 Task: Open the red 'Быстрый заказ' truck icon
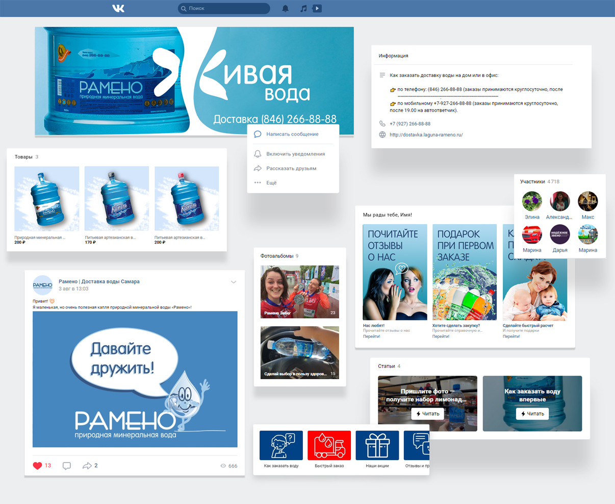(329, 445)
